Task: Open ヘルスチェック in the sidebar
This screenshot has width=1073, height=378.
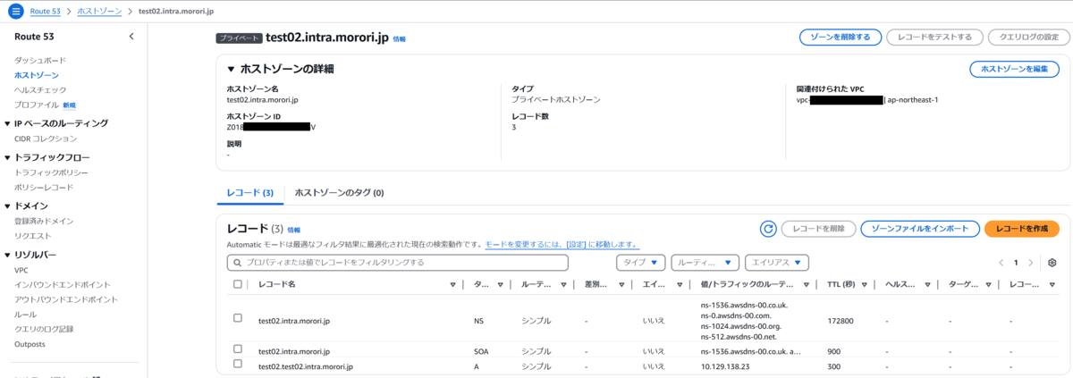Action: click(40, 90)
